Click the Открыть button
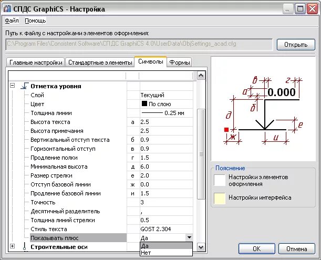The width and height of the screenshot is (321, 260). pos(296,45)
